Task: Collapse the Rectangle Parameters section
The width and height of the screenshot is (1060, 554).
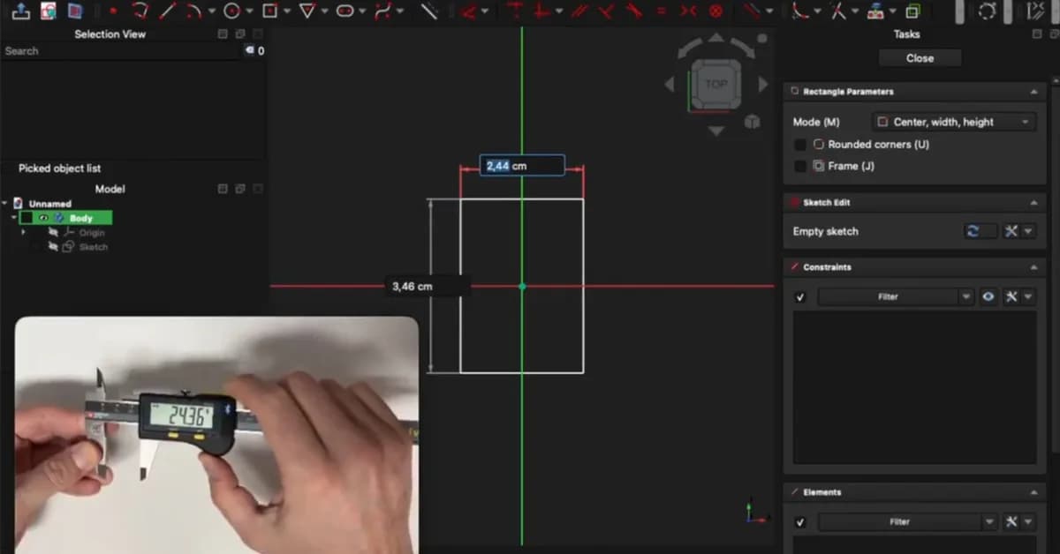Action: tap(1033, 91)
